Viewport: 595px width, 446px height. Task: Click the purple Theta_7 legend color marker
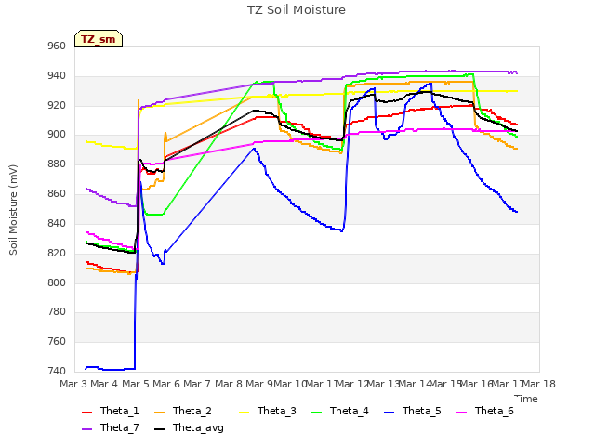[x=86, y=429]
